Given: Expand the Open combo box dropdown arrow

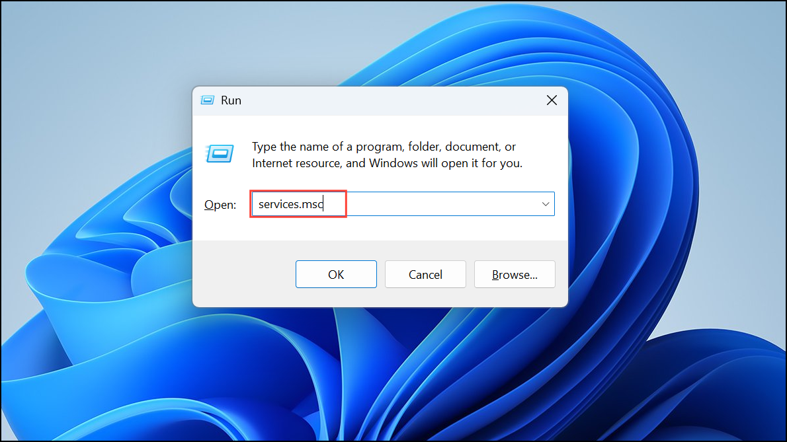Looking at the screenshot, I should point(545,204).
